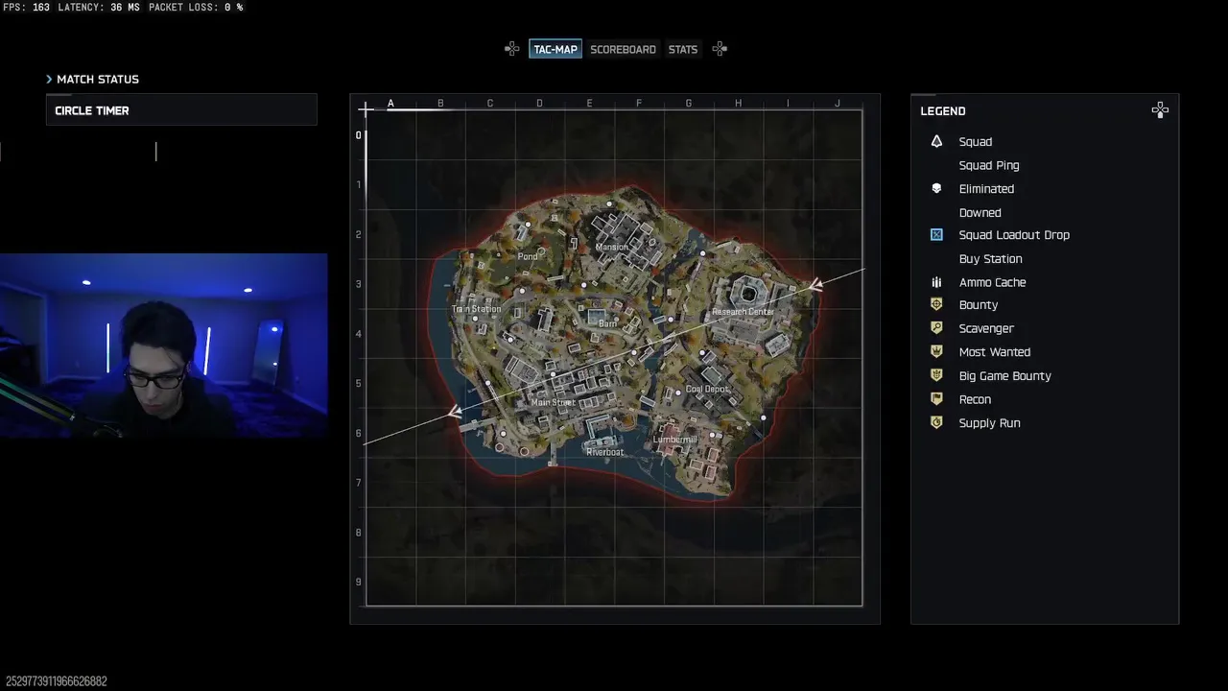Screen dimensions: 1228x691
Task: Select the Barn location on the map
Action: [607, 324]
